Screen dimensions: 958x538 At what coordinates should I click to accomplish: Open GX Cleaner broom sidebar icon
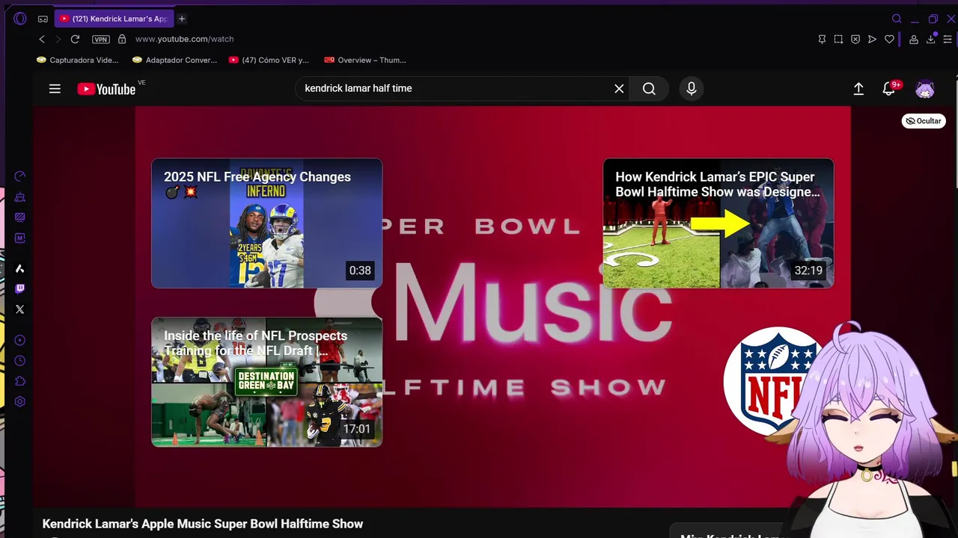coord(20,197)
